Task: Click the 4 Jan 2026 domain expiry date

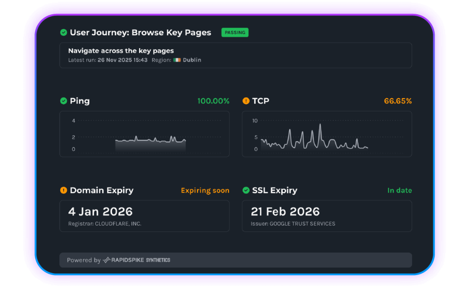Action: tap(101, 211)
